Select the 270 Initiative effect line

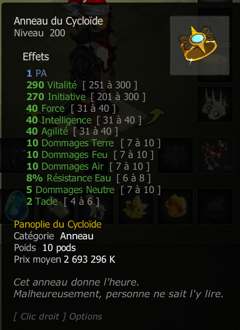(85, 97)
